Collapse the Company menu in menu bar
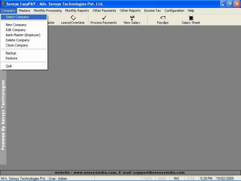This screenshot has height=181, width=241. [x=8, y=11]
